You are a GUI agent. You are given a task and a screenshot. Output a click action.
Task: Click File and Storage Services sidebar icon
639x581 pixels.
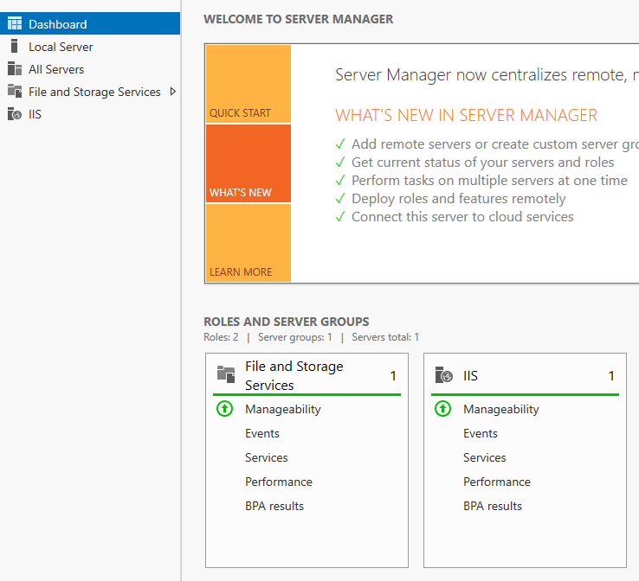(14, 92)
